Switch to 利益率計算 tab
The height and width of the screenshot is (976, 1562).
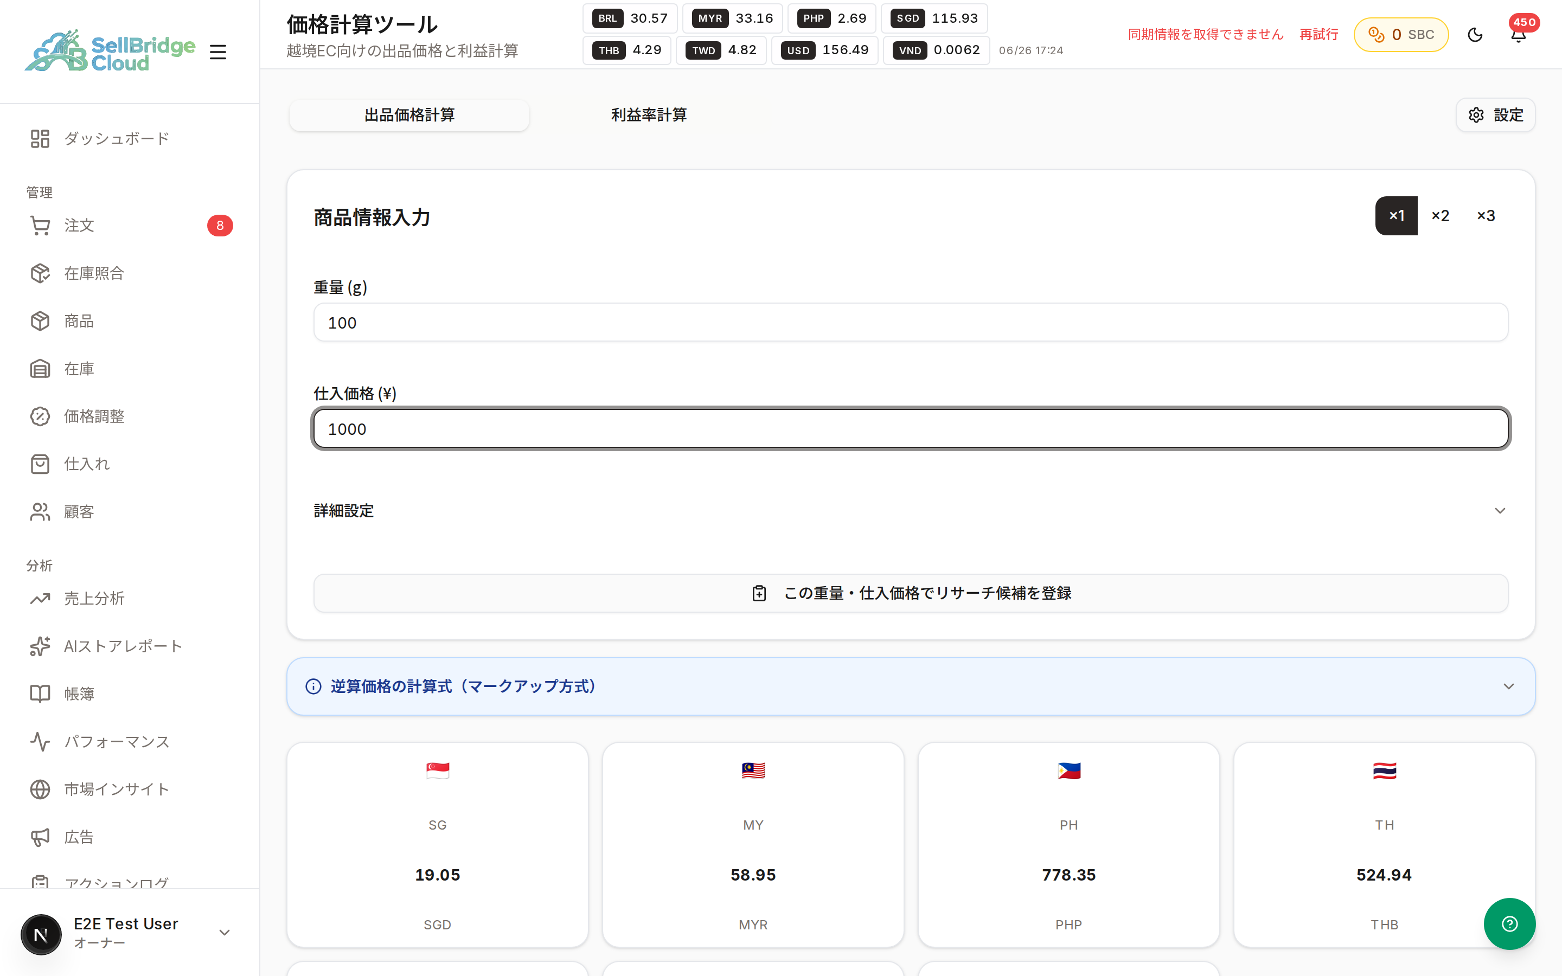tap(649, 115)
